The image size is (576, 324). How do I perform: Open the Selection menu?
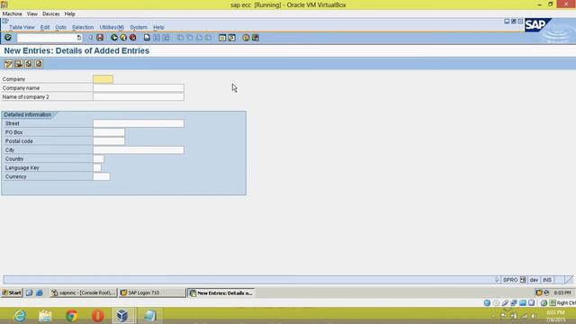click(x=83, y=27)
